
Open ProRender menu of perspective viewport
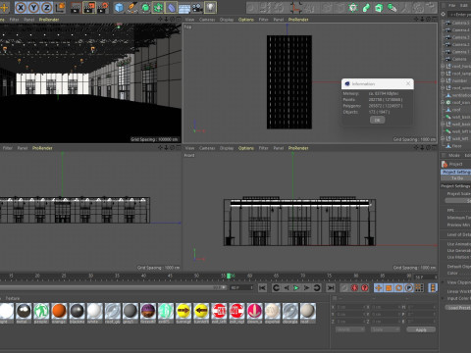click(49, 20)
